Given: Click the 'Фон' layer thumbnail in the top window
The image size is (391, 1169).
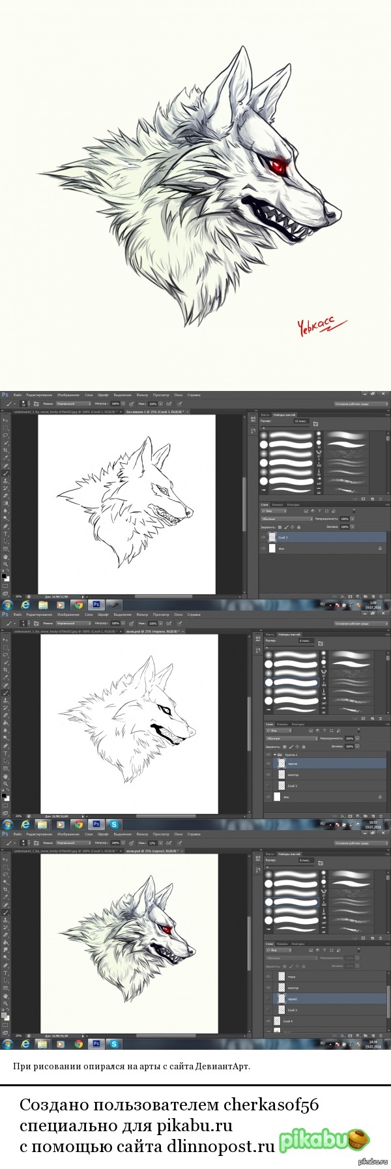Looking at the screenshot, I should [x=272, y=549].
